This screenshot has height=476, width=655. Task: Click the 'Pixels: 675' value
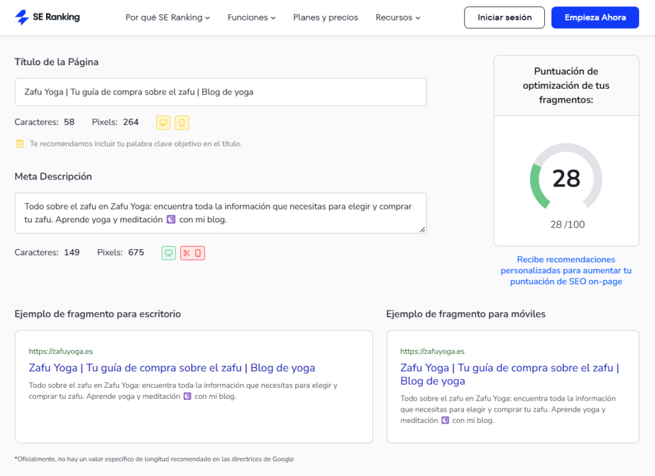[x=121, y=252]
